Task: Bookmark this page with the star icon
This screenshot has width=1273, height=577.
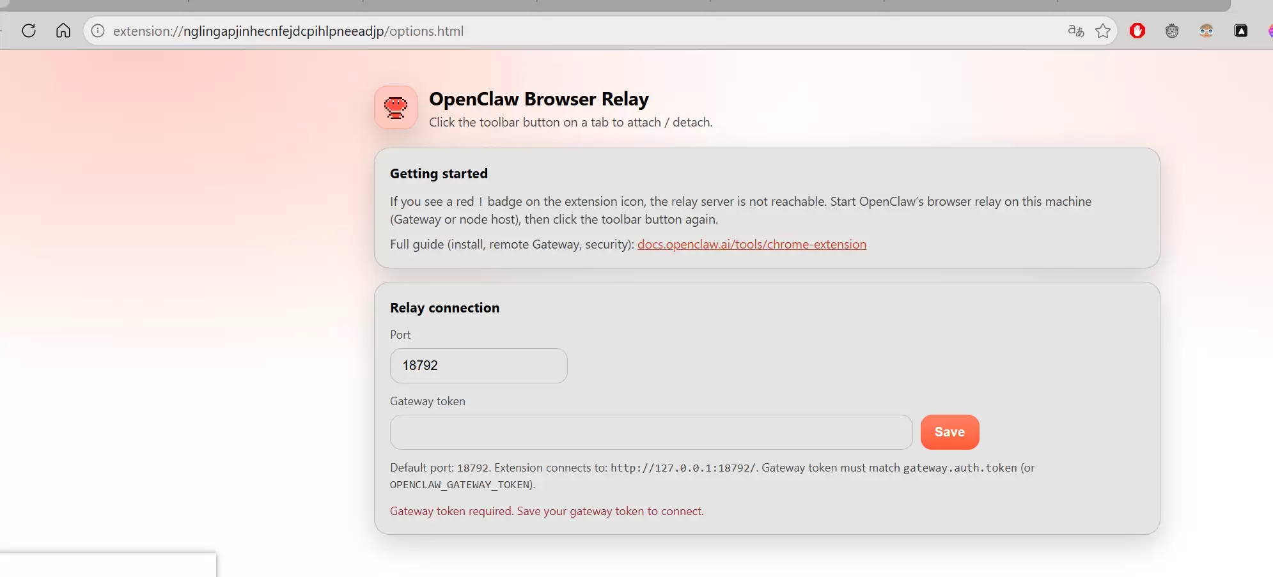Action: (1103, 31)
